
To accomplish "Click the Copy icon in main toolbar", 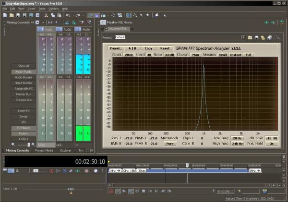I will (52, 15).
